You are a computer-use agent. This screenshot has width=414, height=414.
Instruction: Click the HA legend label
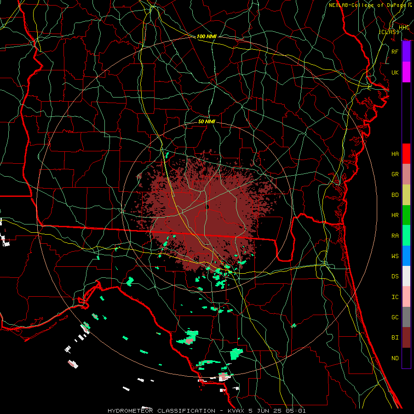[395, 154]
